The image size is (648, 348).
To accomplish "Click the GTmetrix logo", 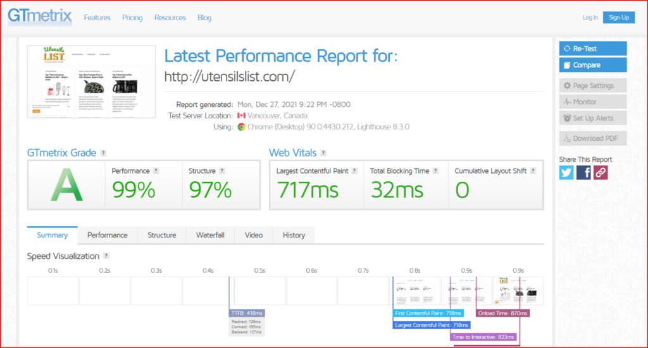I will 40,16.
